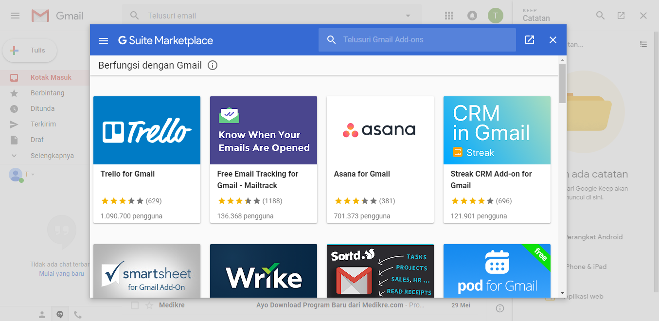
Task: Click the Marketplace scrollbar down arrow
Action: tap(563, 293)
